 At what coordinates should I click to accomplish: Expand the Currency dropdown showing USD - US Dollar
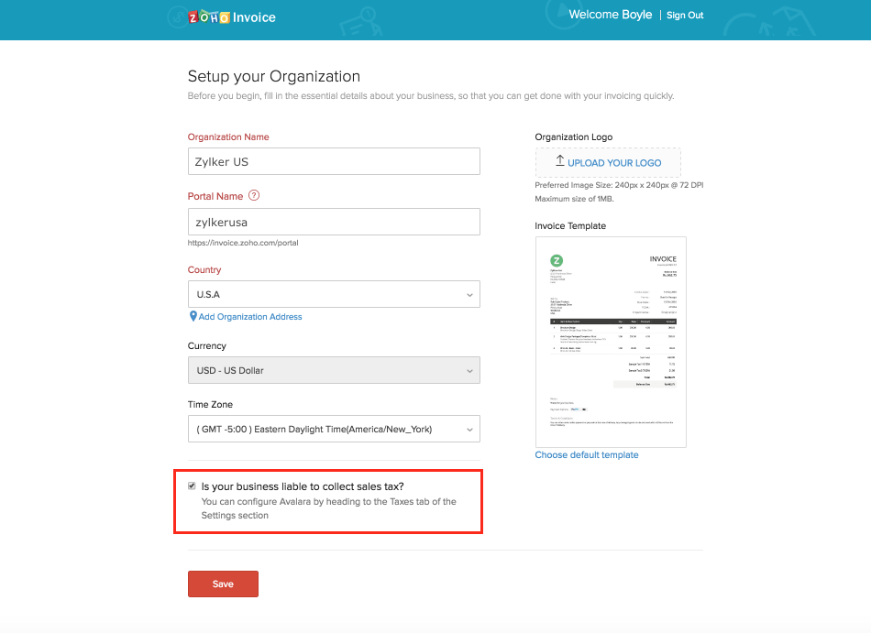(x=334, y=370)
